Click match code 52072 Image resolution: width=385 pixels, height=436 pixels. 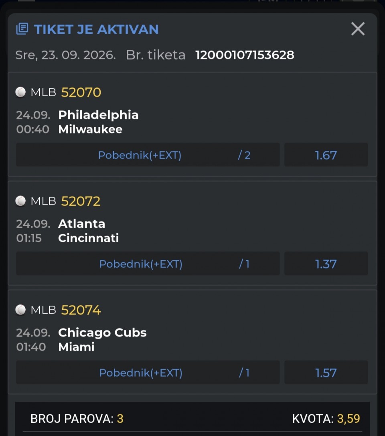click(x=81, y=201)
